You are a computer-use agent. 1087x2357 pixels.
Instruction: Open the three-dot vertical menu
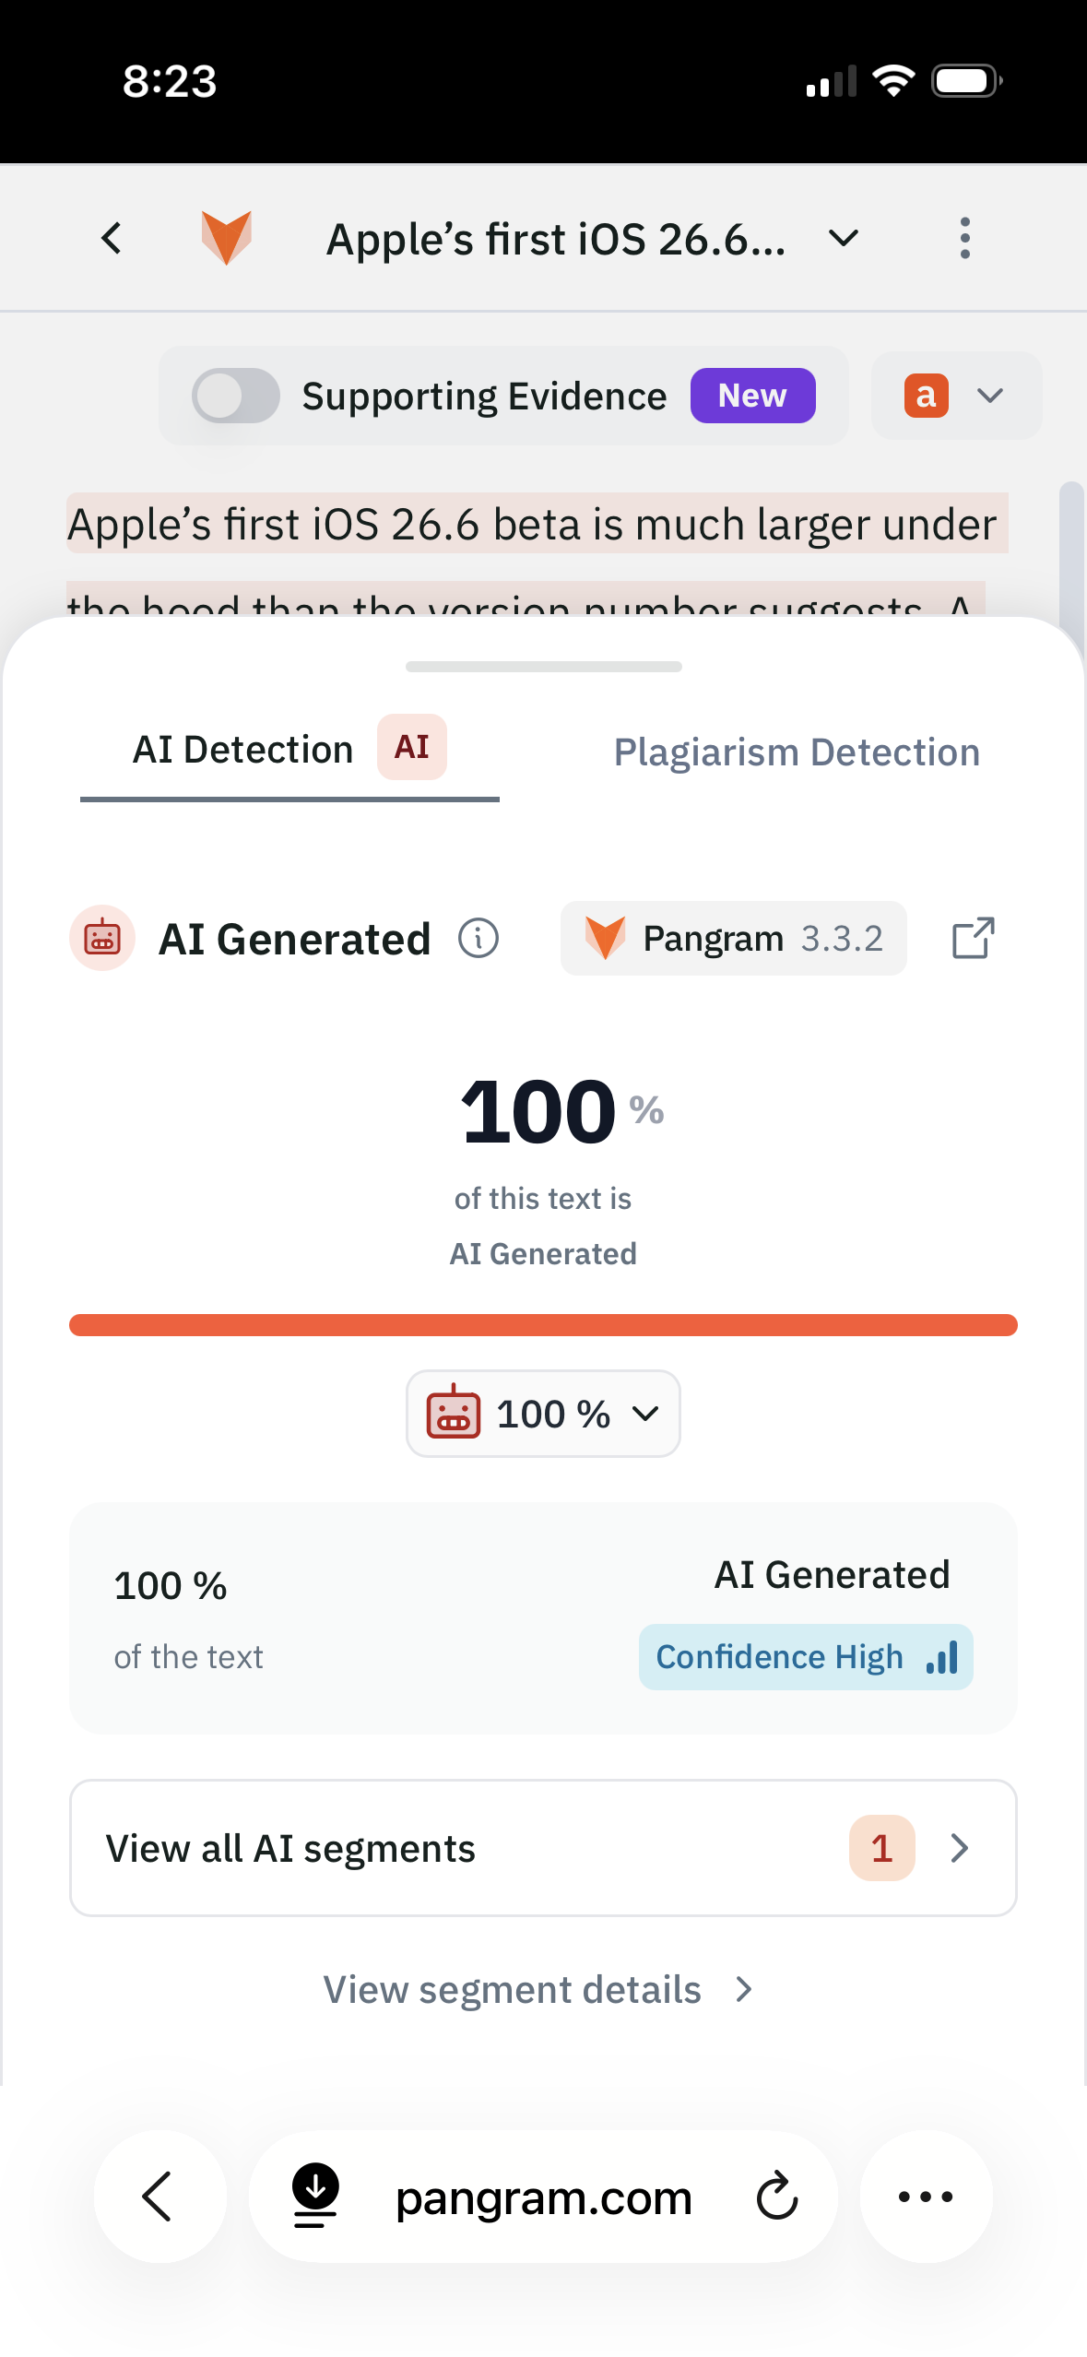[x=964, y=239]
